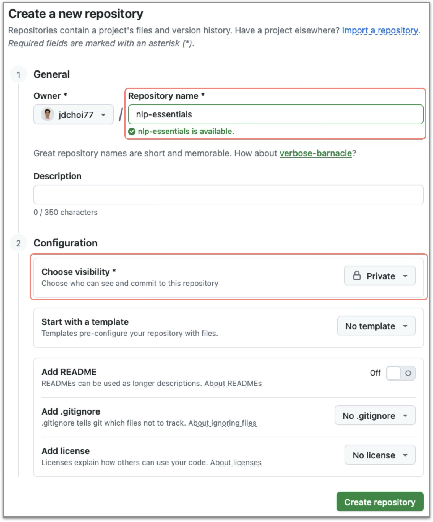Click the jdchoi77 owner avatar icon
The height and width of the screenshot is (522, 433).
pyautogui.click(x=48, y=115)
